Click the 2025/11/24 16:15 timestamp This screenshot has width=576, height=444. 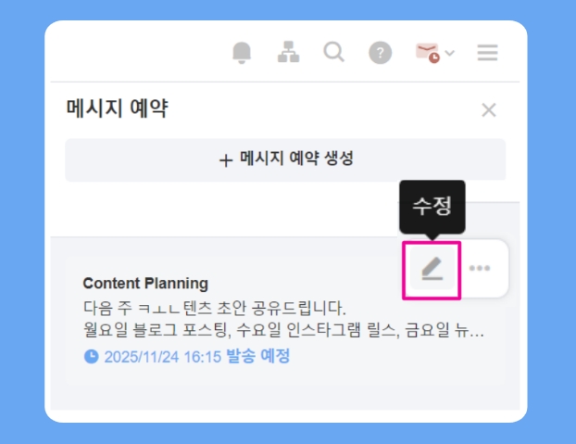(163, 357)
